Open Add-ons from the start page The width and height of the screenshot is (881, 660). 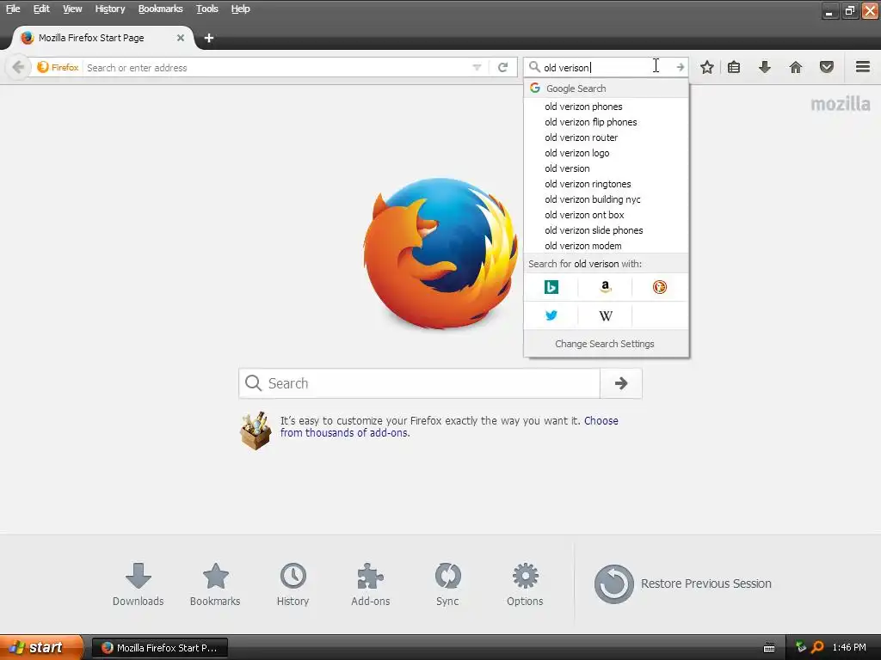pos(370,584)
